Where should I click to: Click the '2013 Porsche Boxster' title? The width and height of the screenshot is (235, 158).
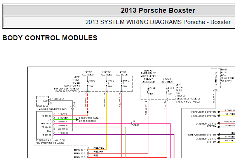click(158, 10)
